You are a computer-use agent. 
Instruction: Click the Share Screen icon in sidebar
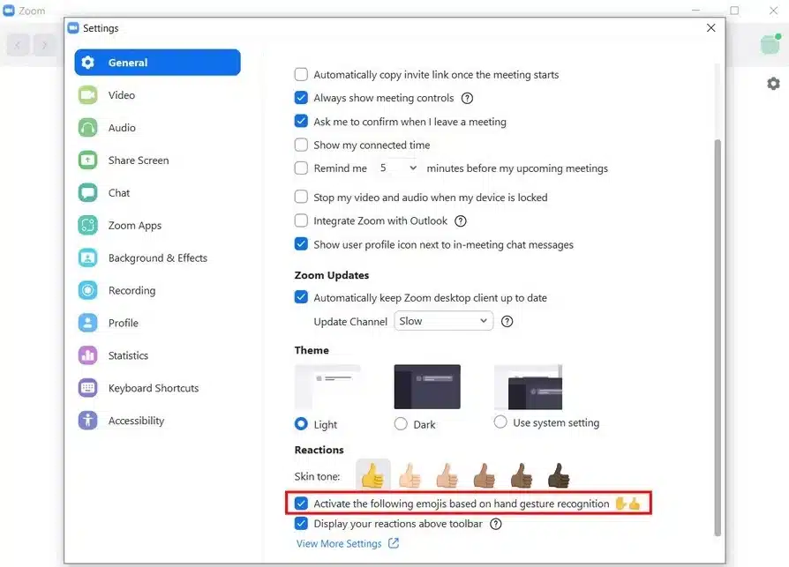pyautogui.click(x=88, y=160)
